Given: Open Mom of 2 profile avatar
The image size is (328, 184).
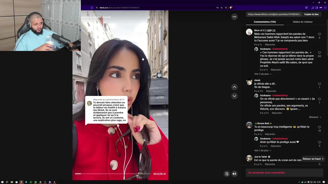Looking at the screenshot, I should click(249, 32).
